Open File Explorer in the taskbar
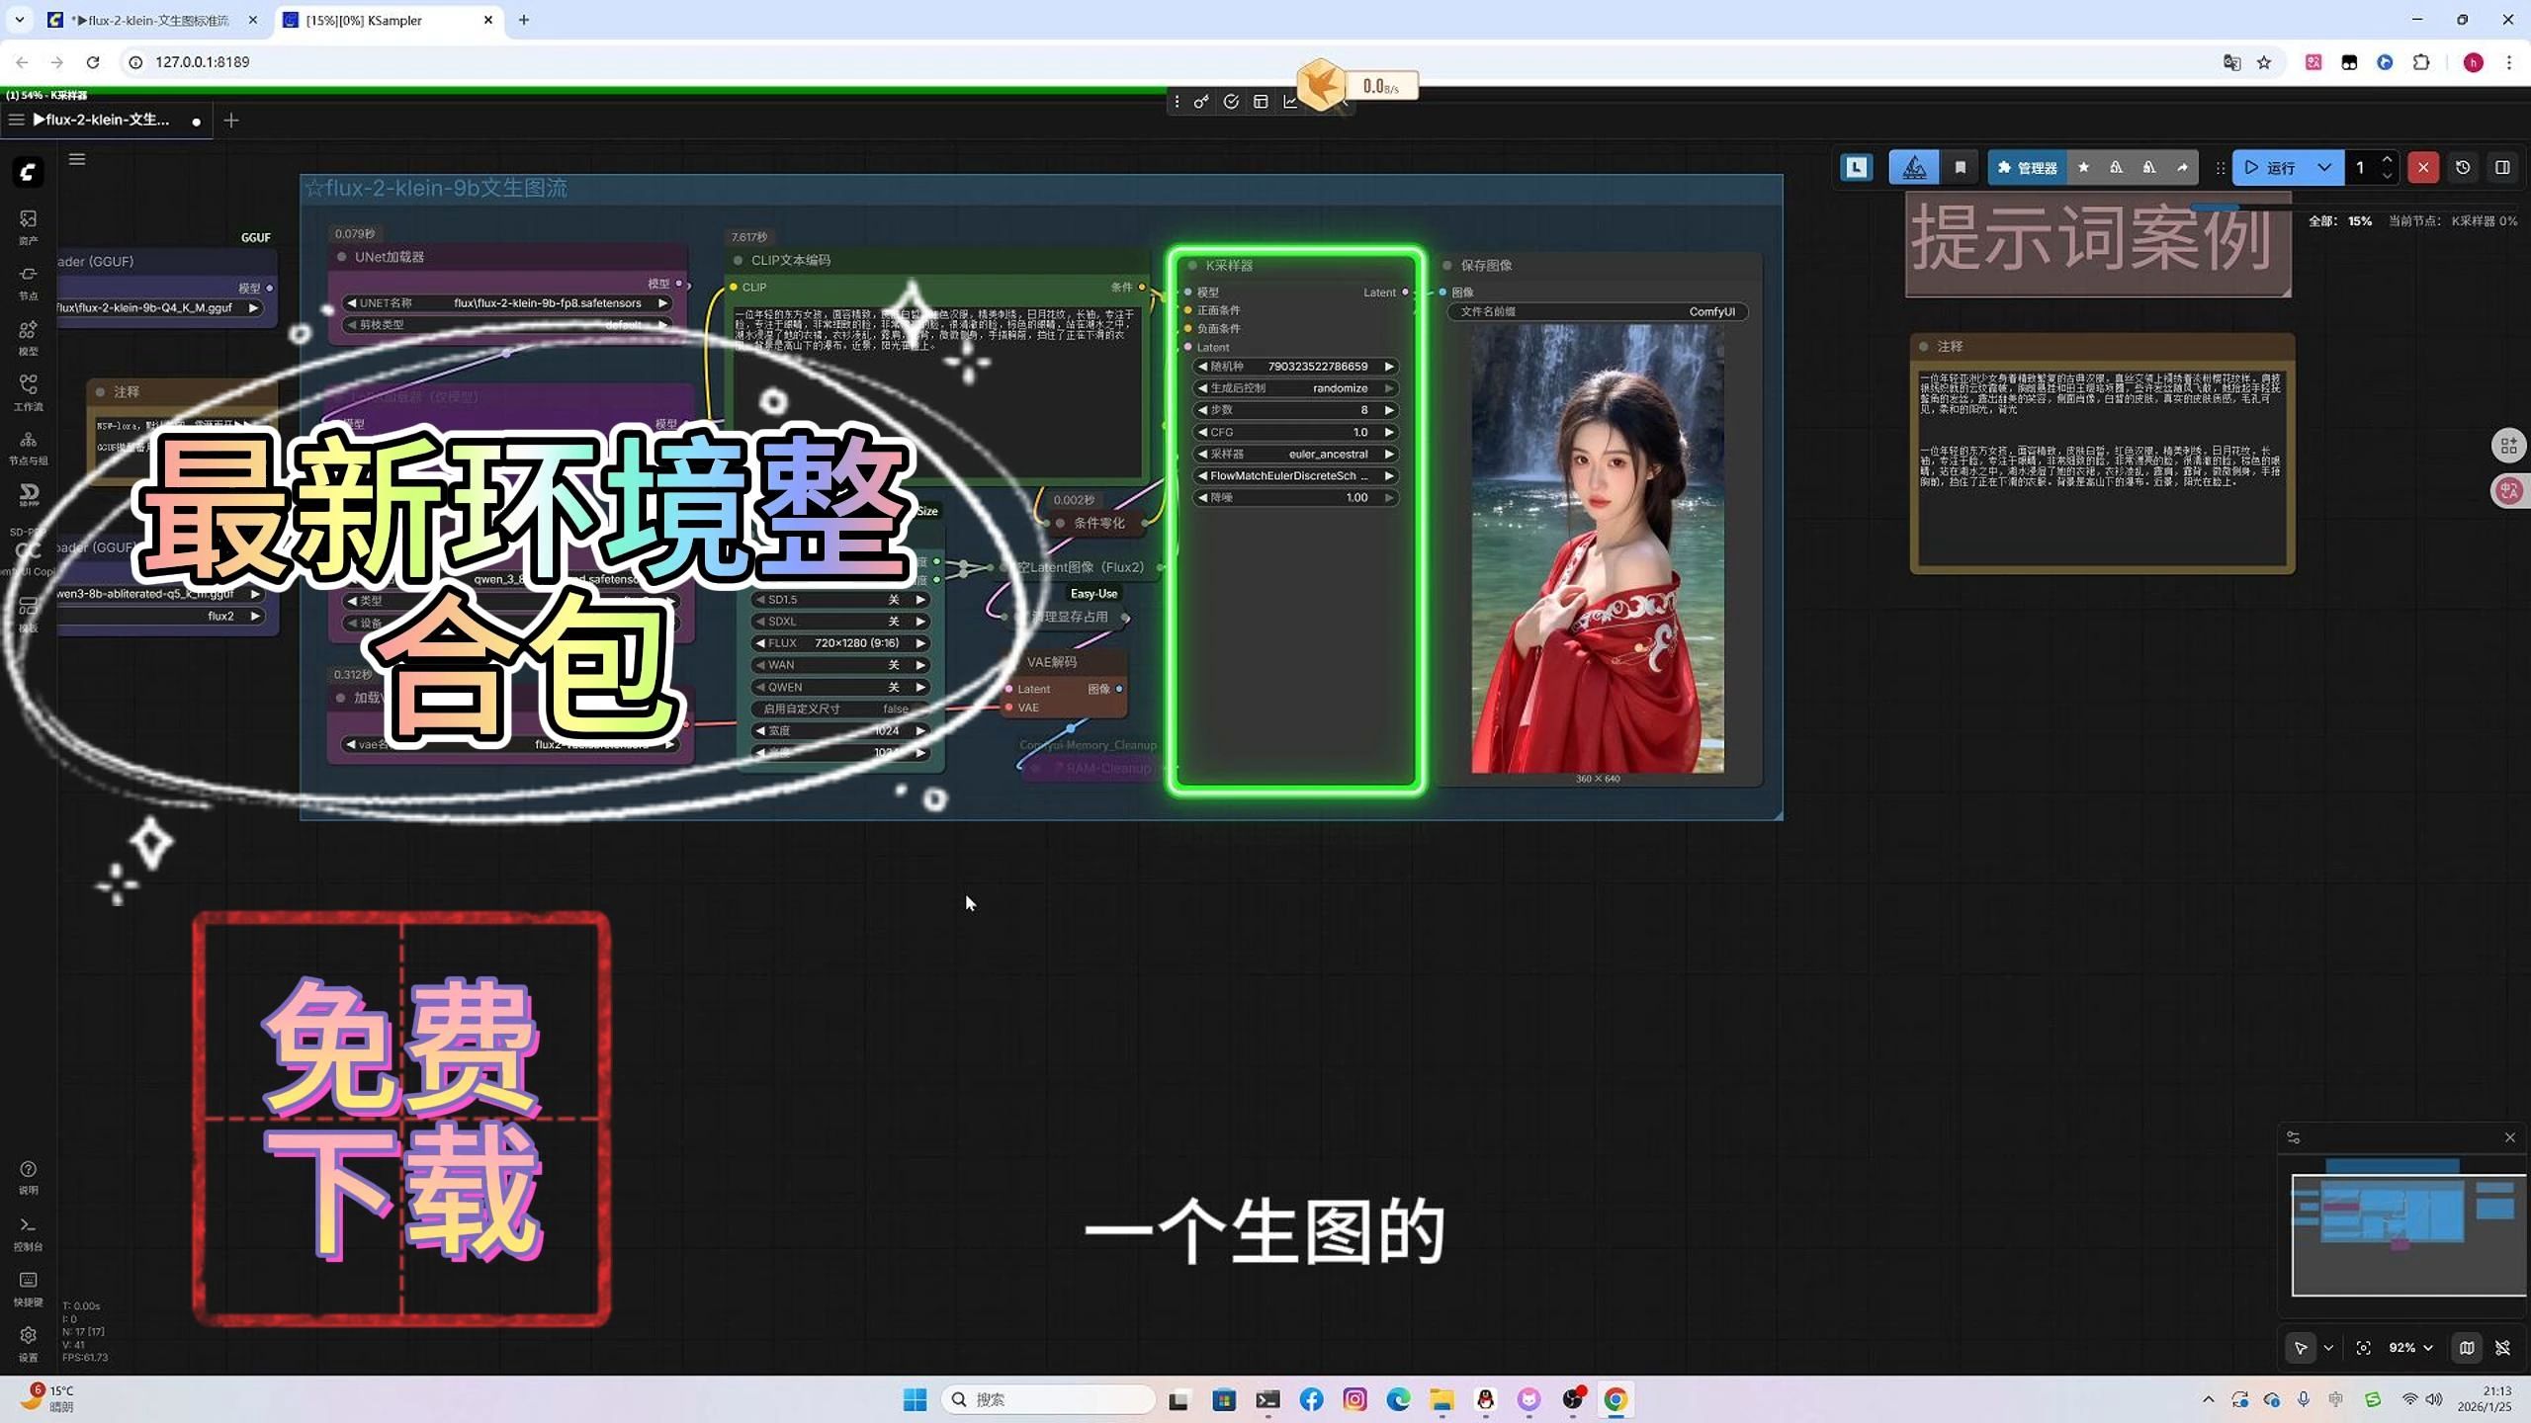 pyautogui.click(x=1441, y=1399)
